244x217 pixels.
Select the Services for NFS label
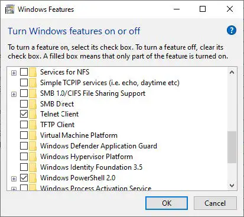[x=65, y=72]
